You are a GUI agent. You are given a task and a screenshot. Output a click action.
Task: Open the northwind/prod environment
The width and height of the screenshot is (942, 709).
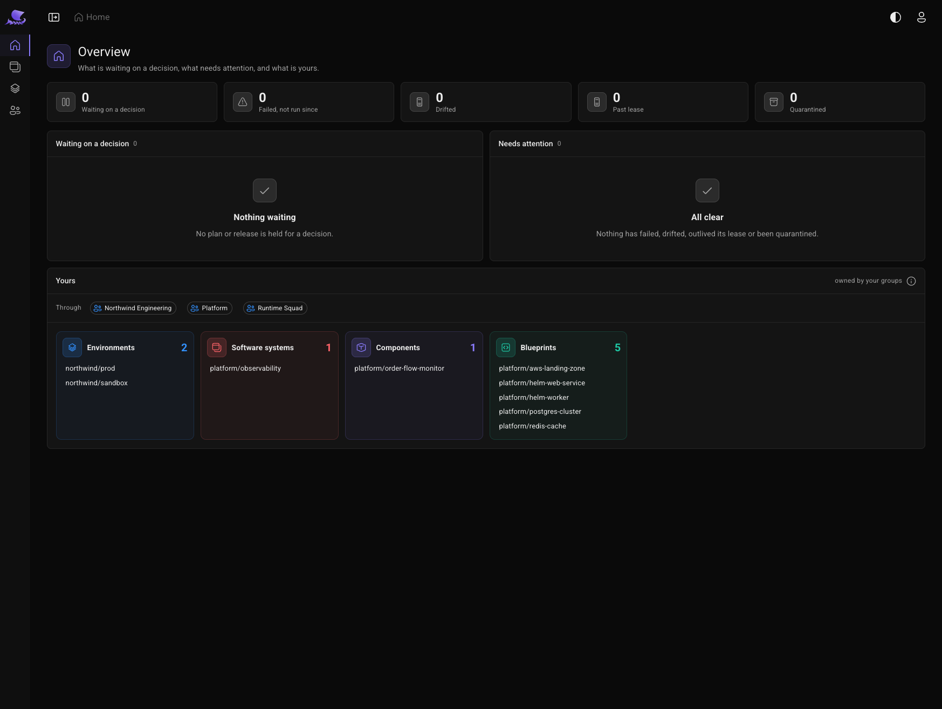click(x=90, y=369)
